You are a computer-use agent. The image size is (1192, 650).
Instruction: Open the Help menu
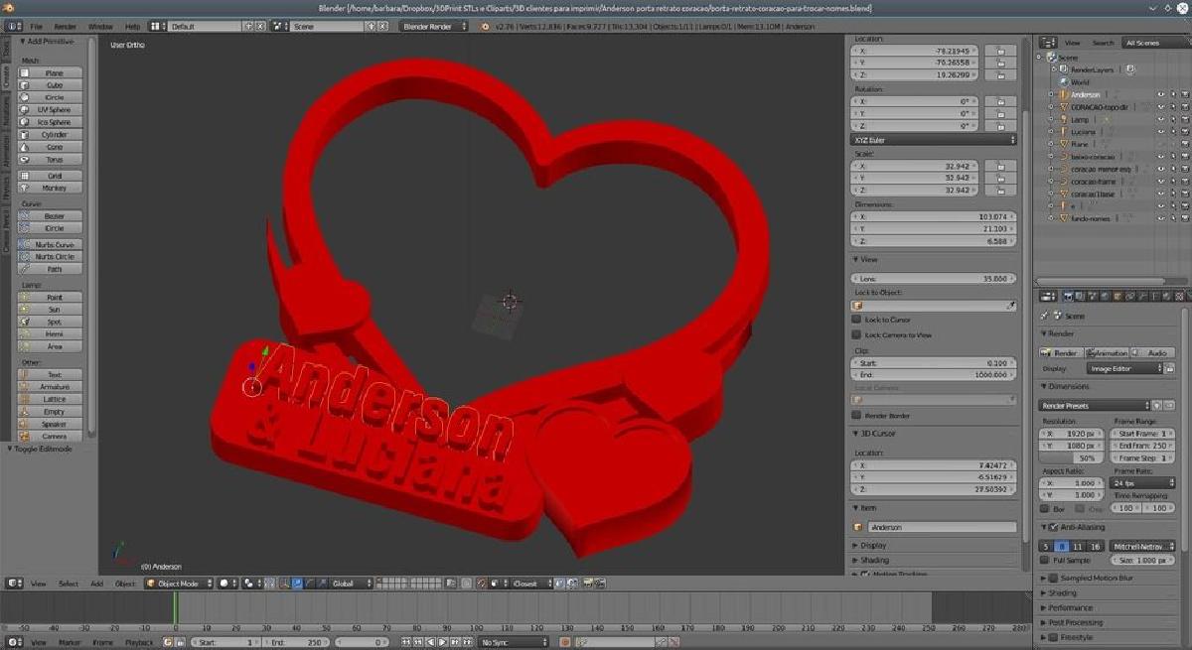[x=132, y=26]
